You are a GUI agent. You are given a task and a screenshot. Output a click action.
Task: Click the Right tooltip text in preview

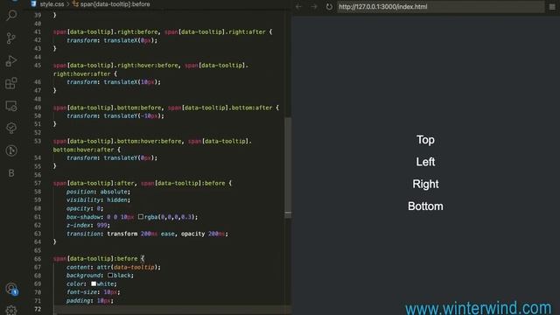(x=425, y=184)
